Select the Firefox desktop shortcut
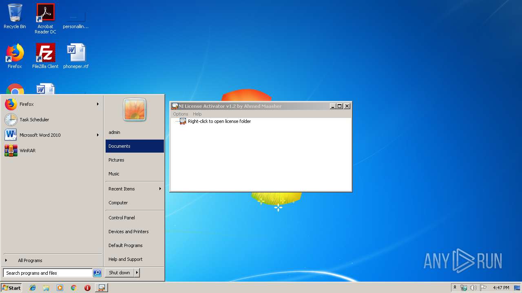This screenshot has width=522, height=293. coord(15,56)
